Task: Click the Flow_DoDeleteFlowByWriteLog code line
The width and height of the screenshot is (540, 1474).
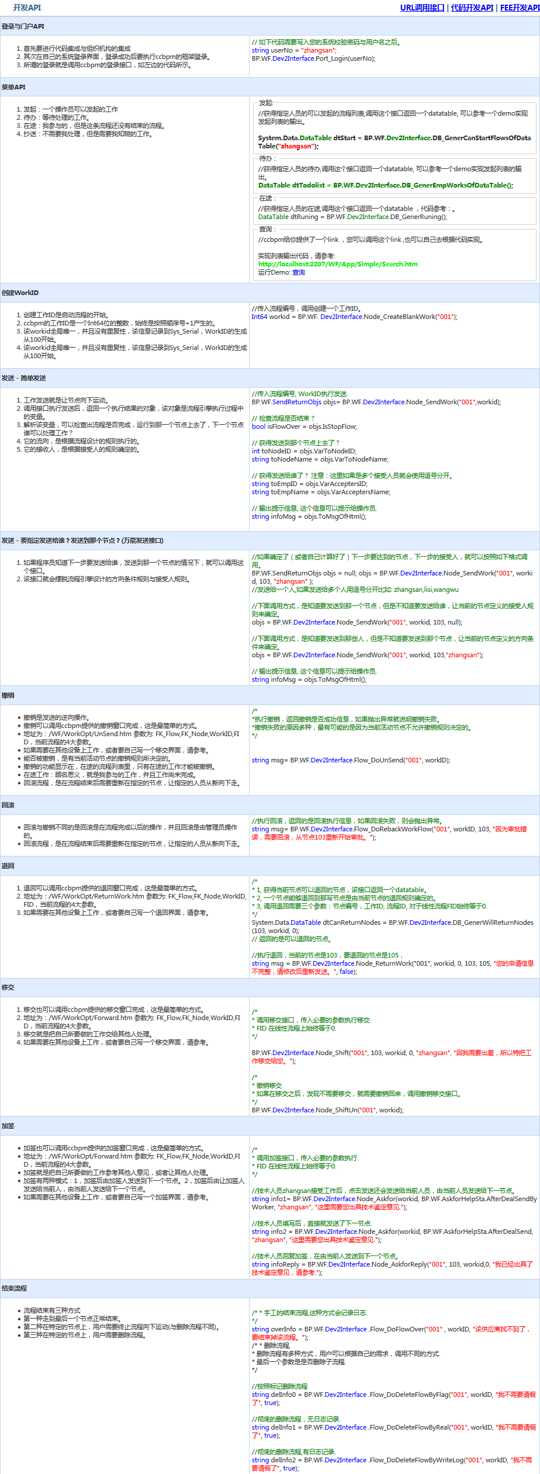Action: tap(392, 1464)
